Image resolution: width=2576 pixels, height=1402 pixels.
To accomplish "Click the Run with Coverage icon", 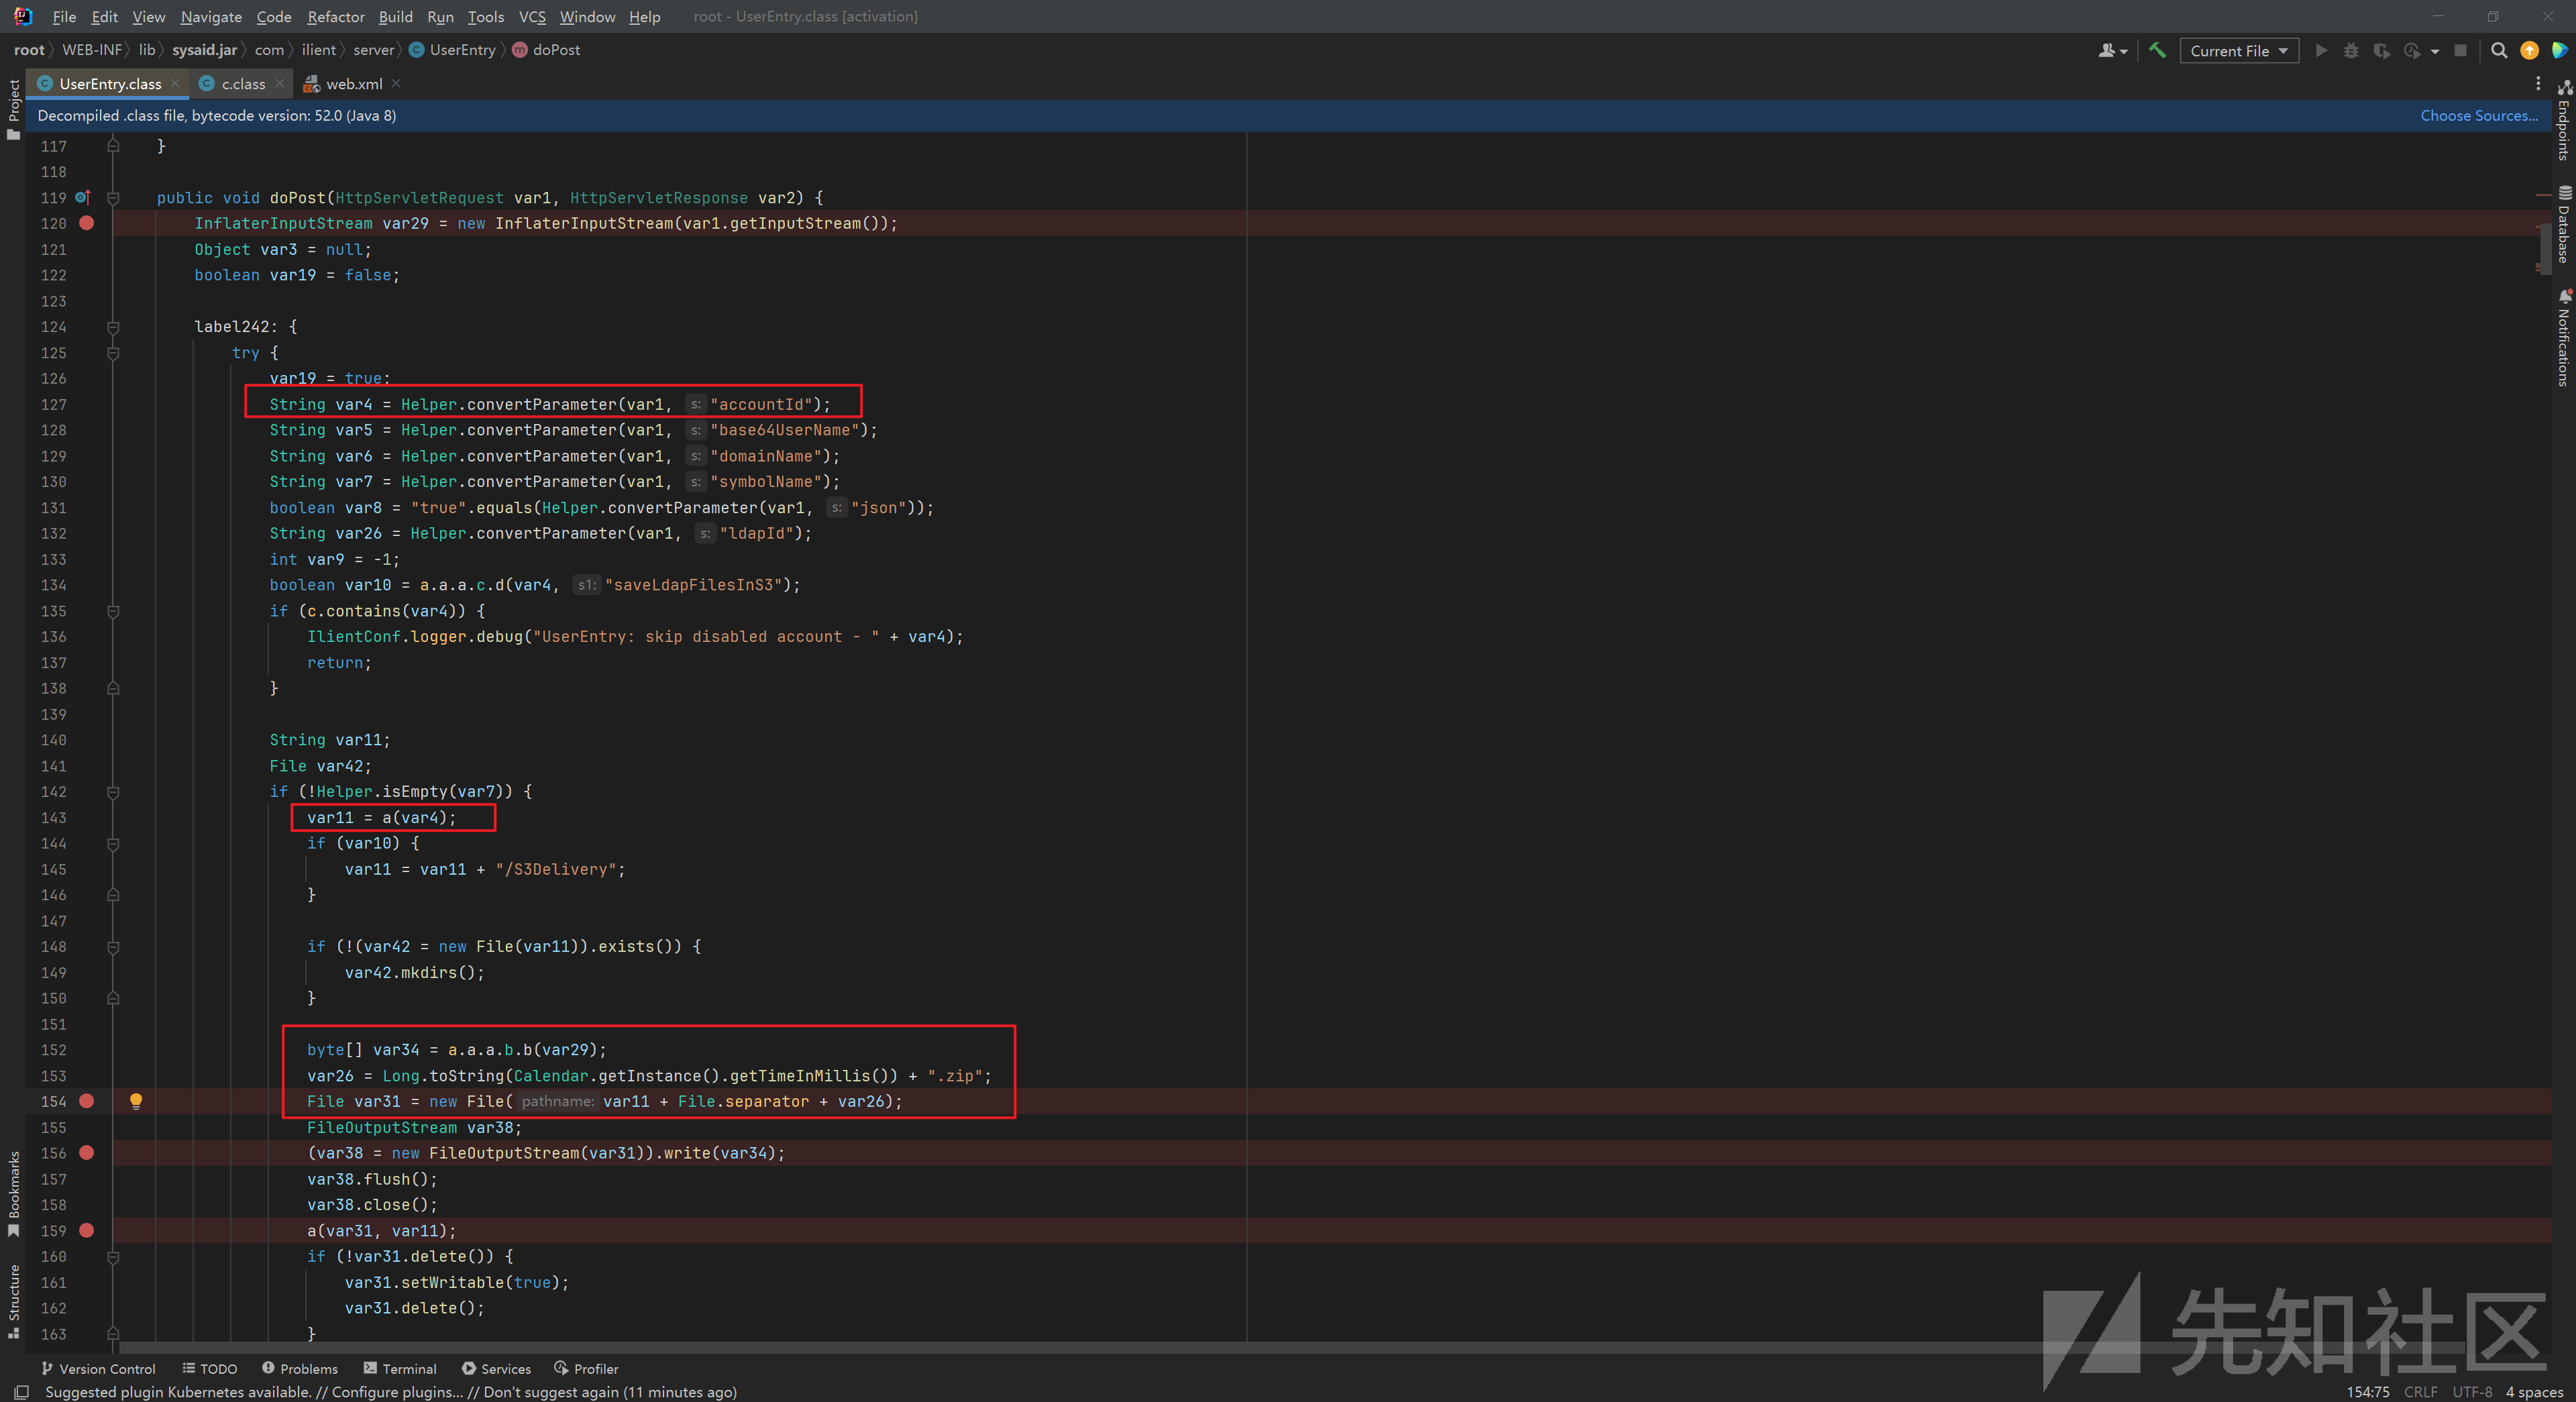I will (x=2381, y=50).
